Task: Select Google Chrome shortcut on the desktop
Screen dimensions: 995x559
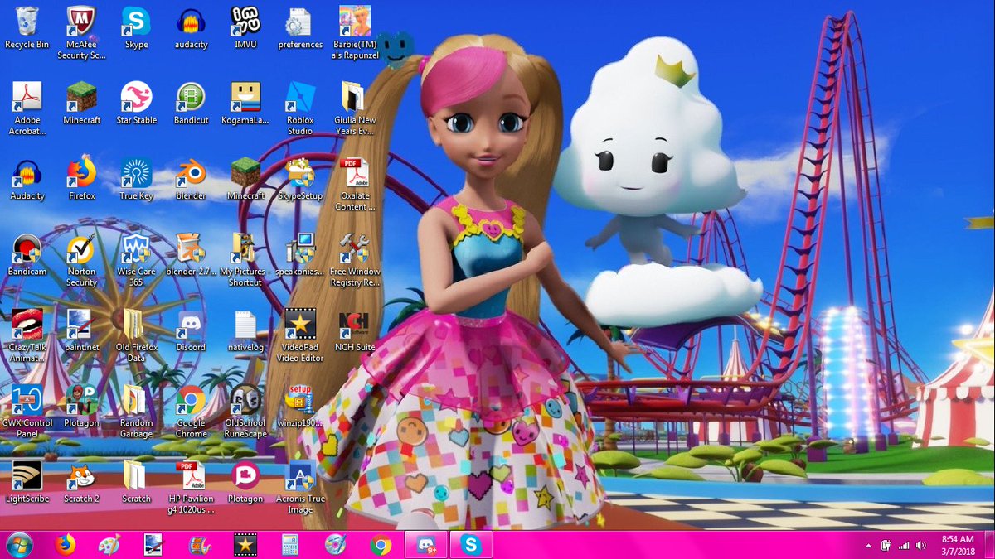Action: tap(191, 412)
